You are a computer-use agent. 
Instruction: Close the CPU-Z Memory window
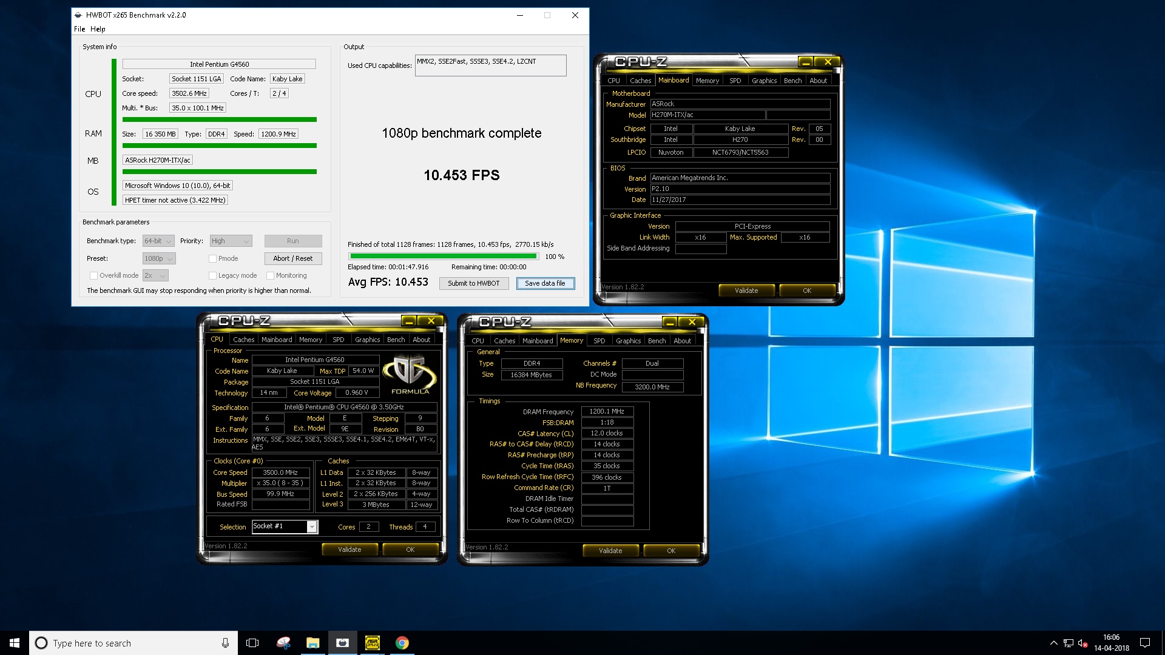pyautogui.click(x=692, y=322)
